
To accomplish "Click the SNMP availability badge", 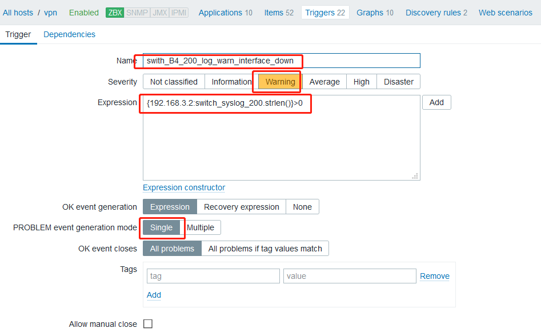I will tap(137, 13).
